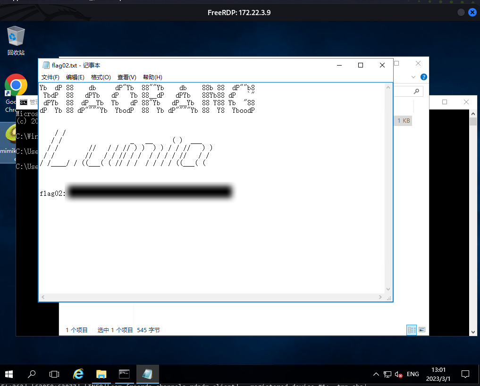Open the 查看(V) menu in Notepad
Viewport: 480px width, 386px height.
[x=127, y=77]
